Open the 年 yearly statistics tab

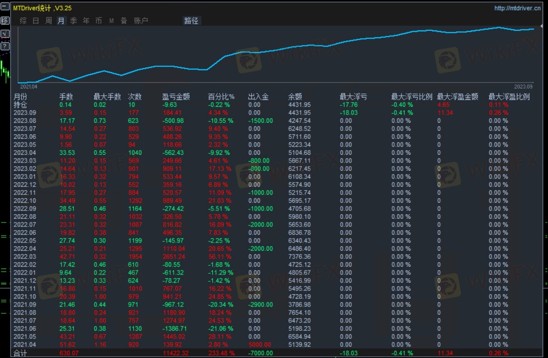point(86,21)
